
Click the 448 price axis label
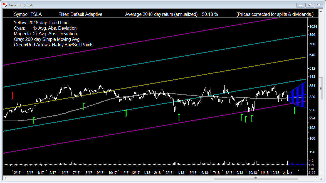(x=312, y=77)
